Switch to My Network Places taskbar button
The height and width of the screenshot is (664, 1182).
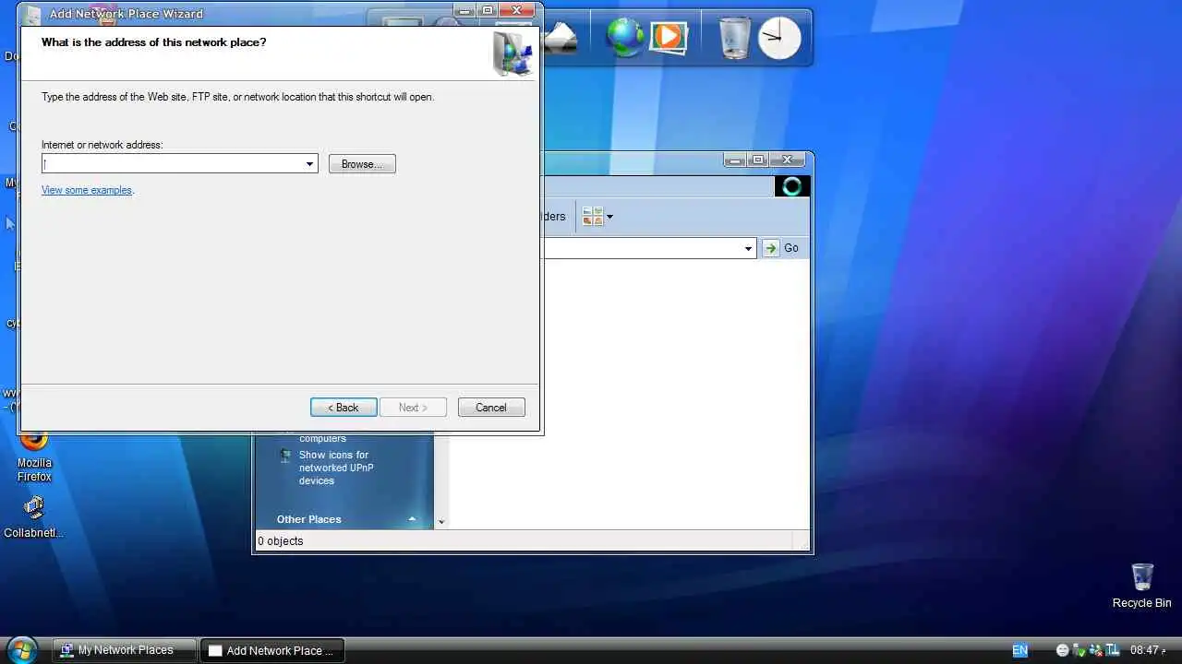[x=125, y=650]
